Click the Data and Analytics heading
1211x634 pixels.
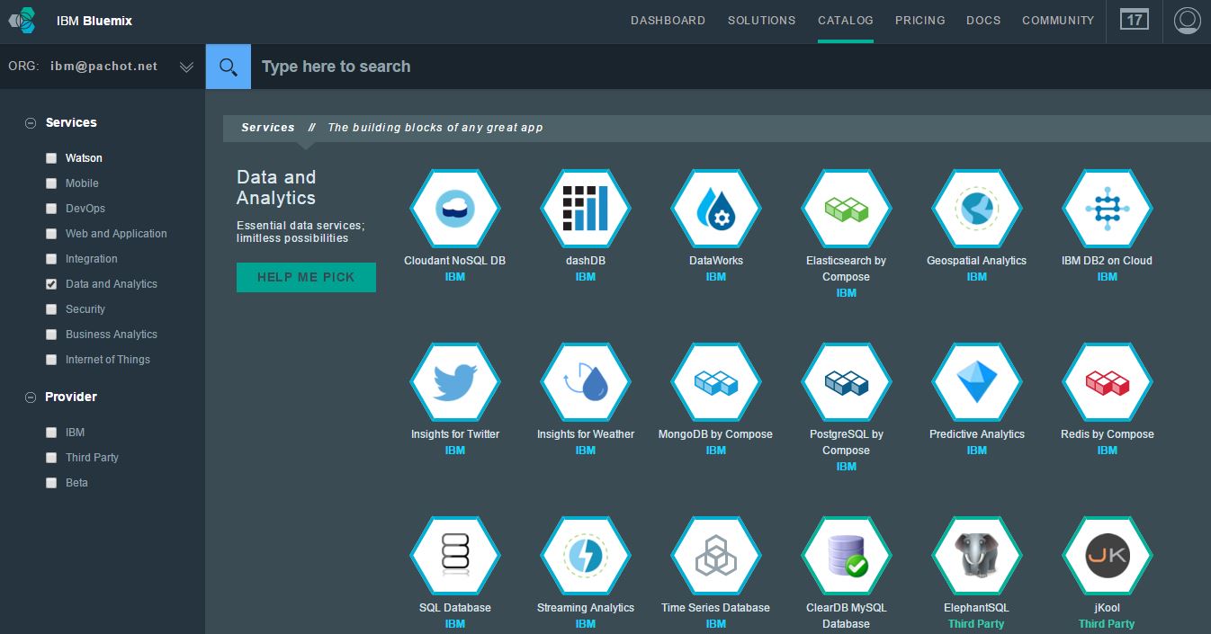[x=276, y=187]
